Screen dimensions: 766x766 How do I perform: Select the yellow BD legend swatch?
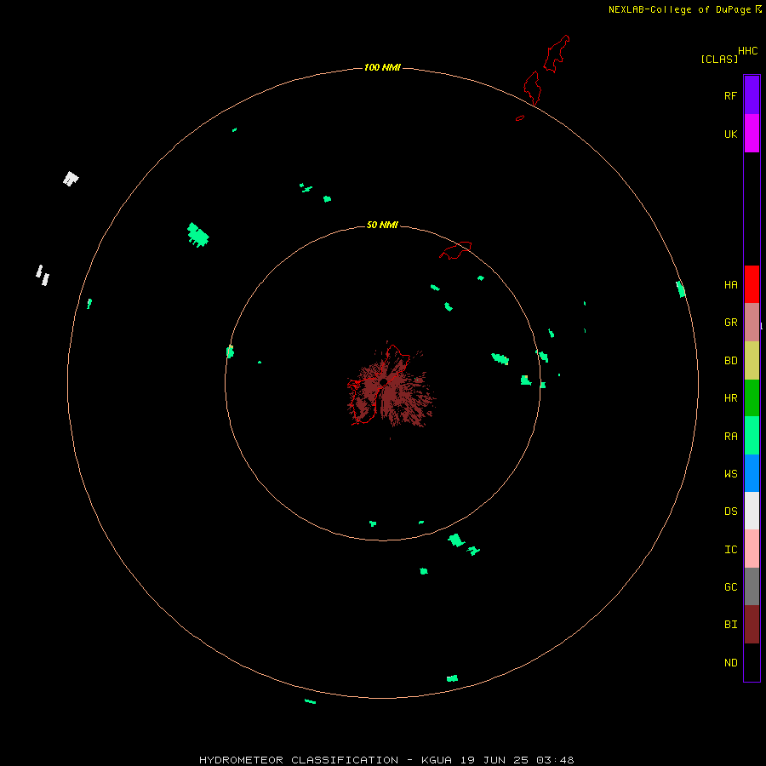click(x=752, y=361)
